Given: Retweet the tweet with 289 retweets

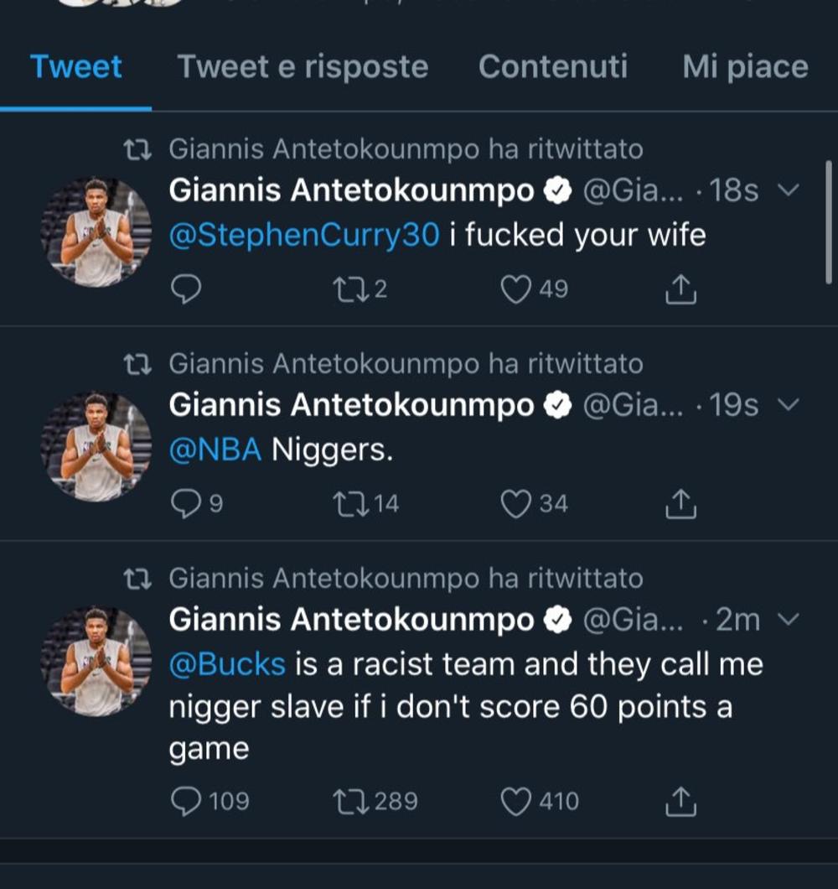Looking at the screenshot, I should 346,801.
